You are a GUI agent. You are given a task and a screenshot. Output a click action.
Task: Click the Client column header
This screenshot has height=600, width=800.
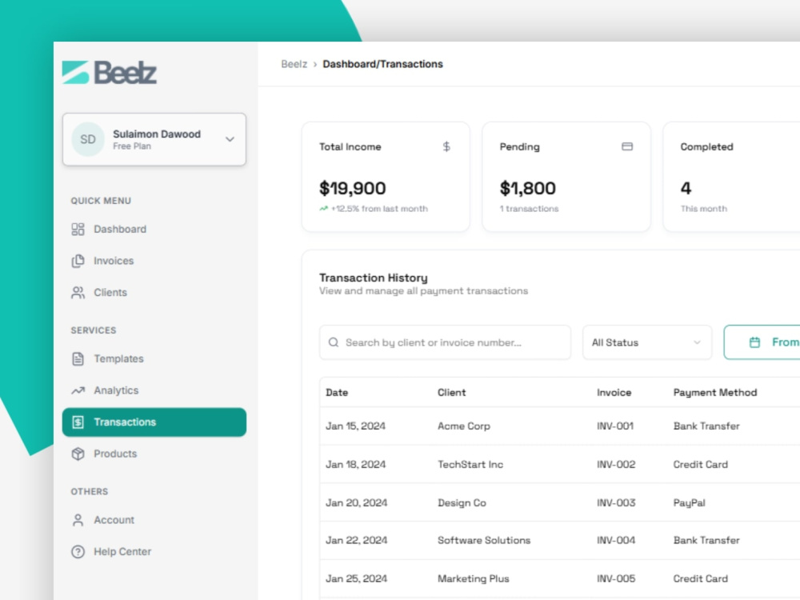click(451, 392)
